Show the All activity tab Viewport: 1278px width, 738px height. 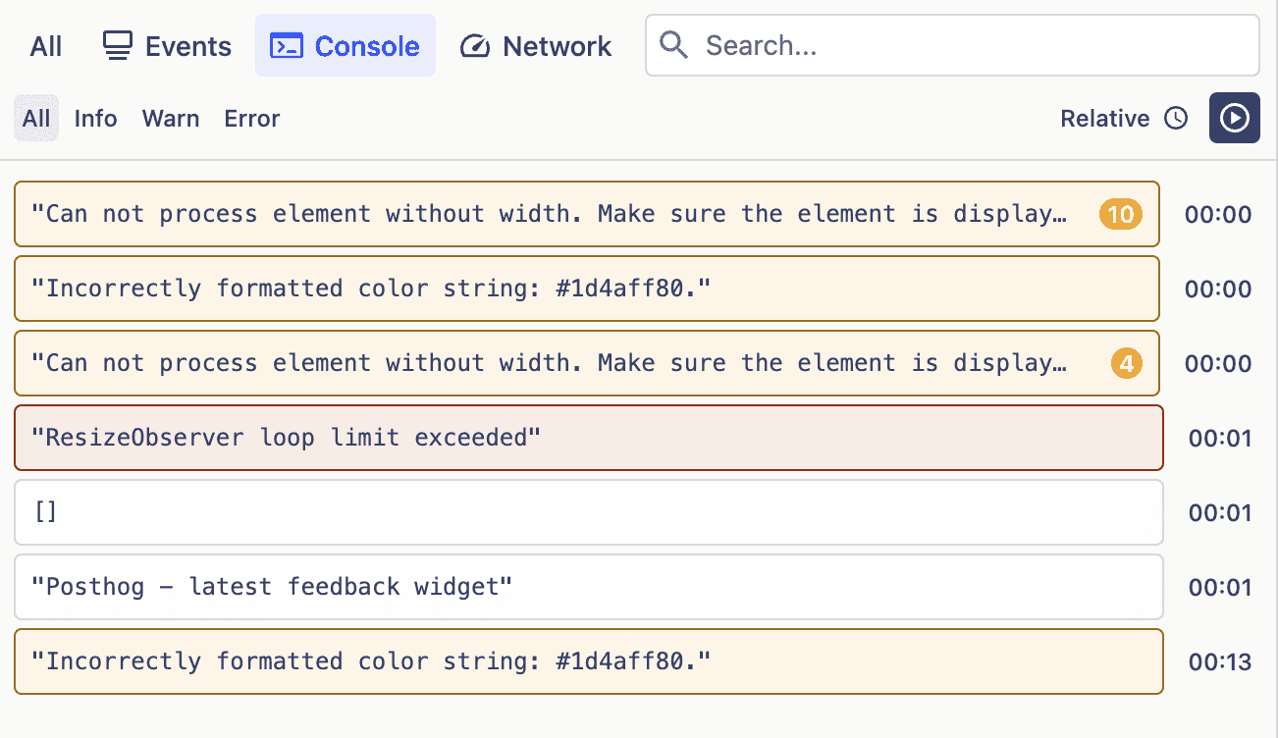click(x=46, y=46)
